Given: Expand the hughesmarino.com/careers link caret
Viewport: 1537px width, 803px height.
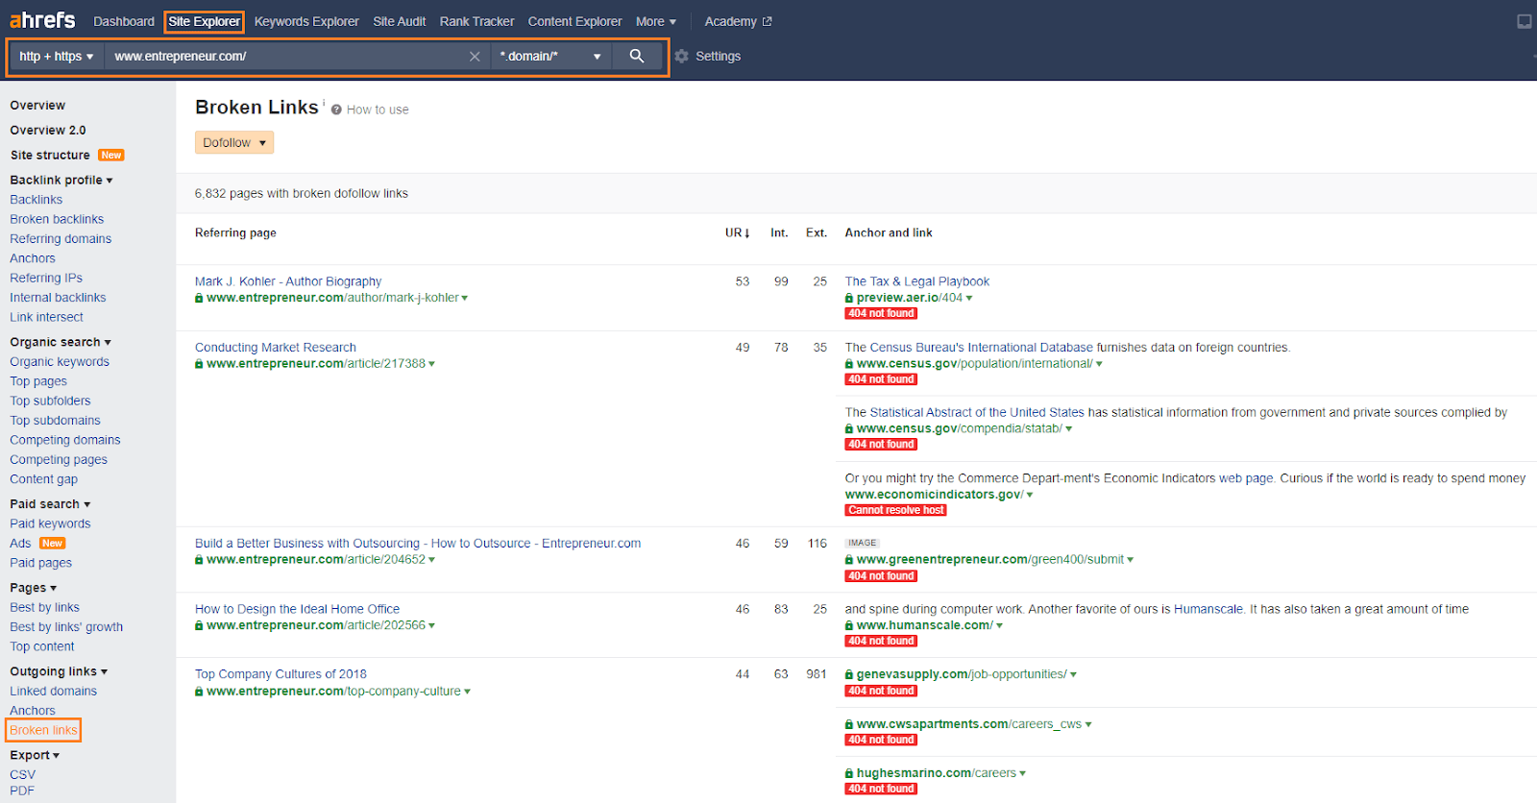Looking at the screenshot, I should [1023, 774].
